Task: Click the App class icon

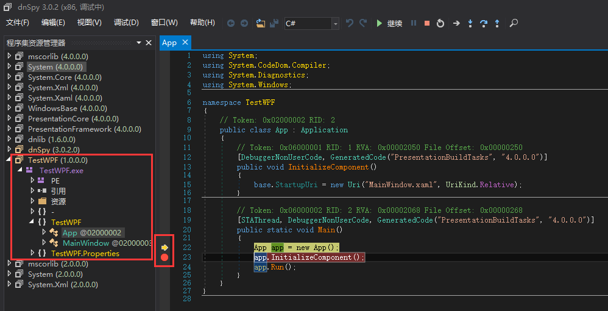Action: [54, 232]
